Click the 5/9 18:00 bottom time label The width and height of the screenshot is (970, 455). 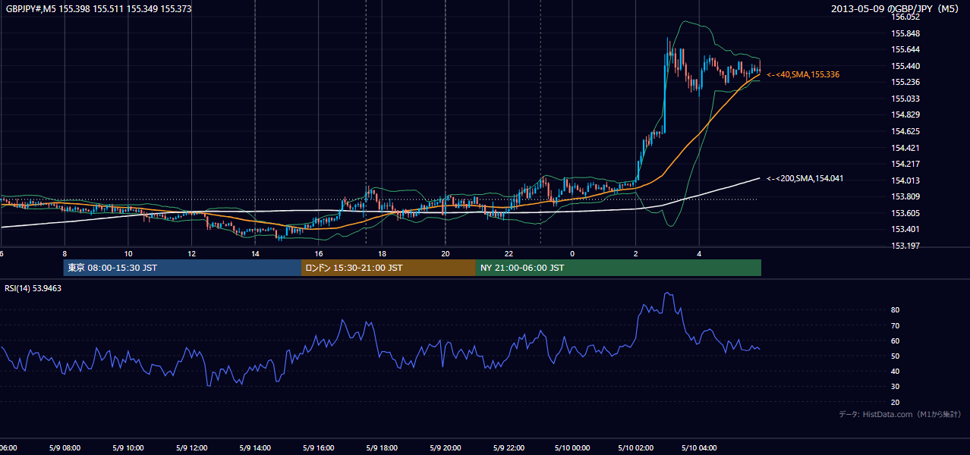(382, 447)
